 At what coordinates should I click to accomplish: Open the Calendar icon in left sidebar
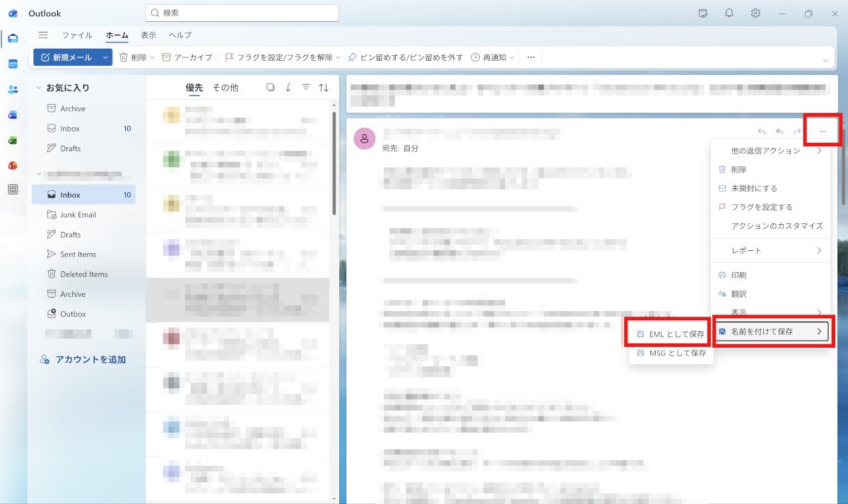click(x=13, y=64)
